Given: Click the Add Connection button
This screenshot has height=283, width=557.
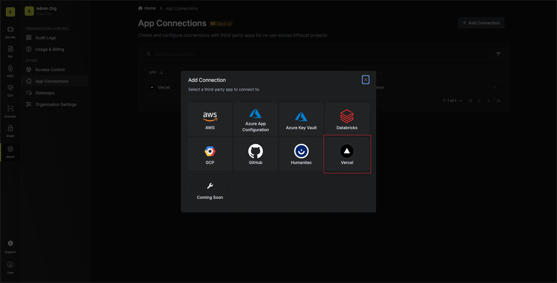Looking at the screenshot, I should (481, 23).
